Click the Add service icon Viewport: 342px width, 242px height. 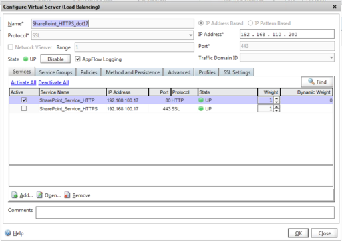[15, 195]
